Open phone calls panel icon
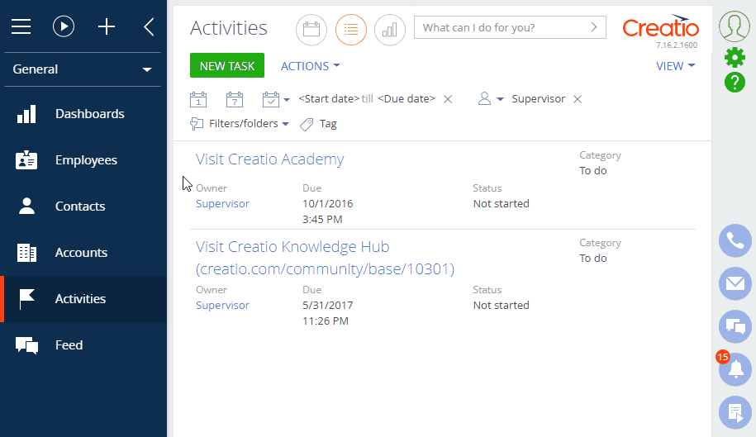The height and width of the screenshot is (437, 756). click(735, 240)
